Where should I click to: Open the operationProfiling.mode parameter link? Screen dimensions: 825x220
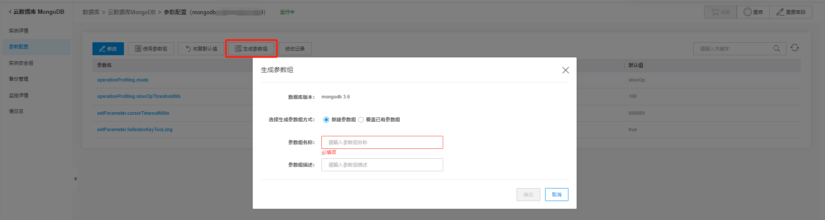point(123,80)
